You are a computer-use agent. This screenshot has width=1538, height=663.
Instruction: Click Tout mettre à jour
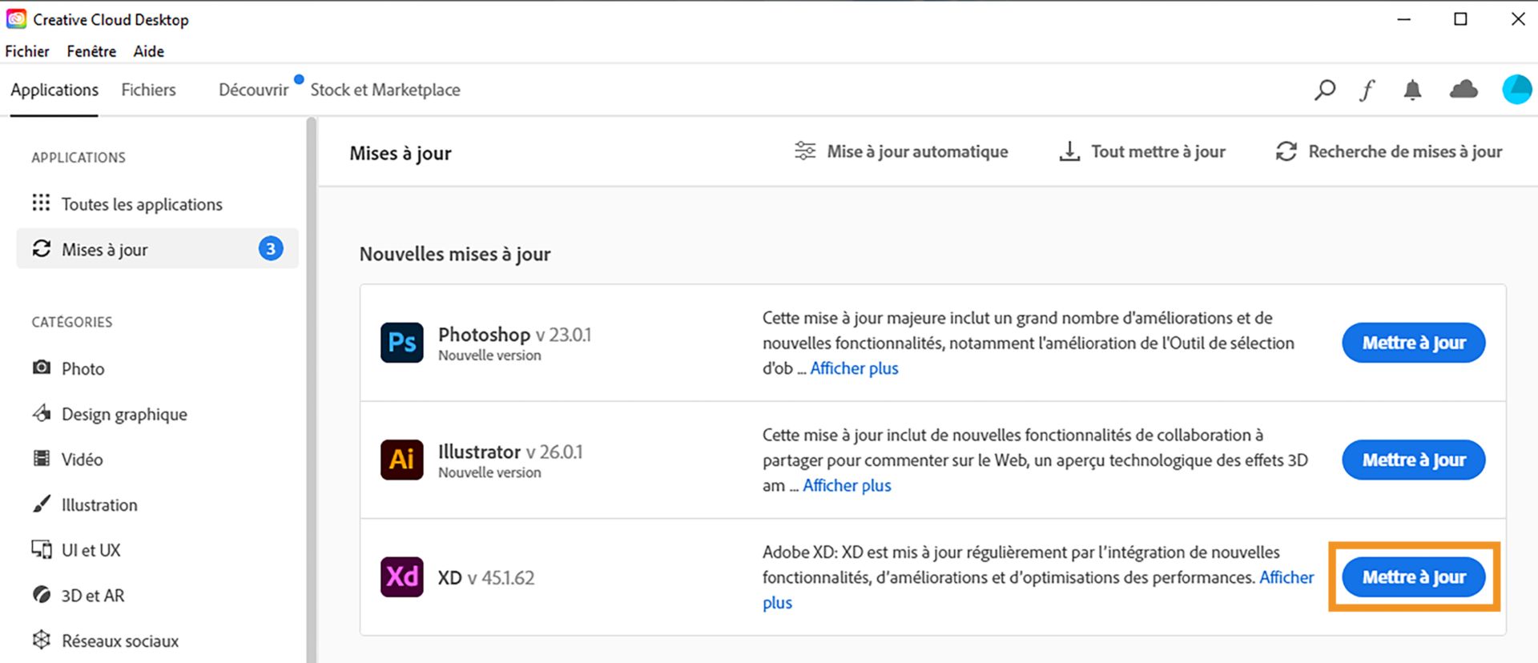click(x=1158, y=151)
